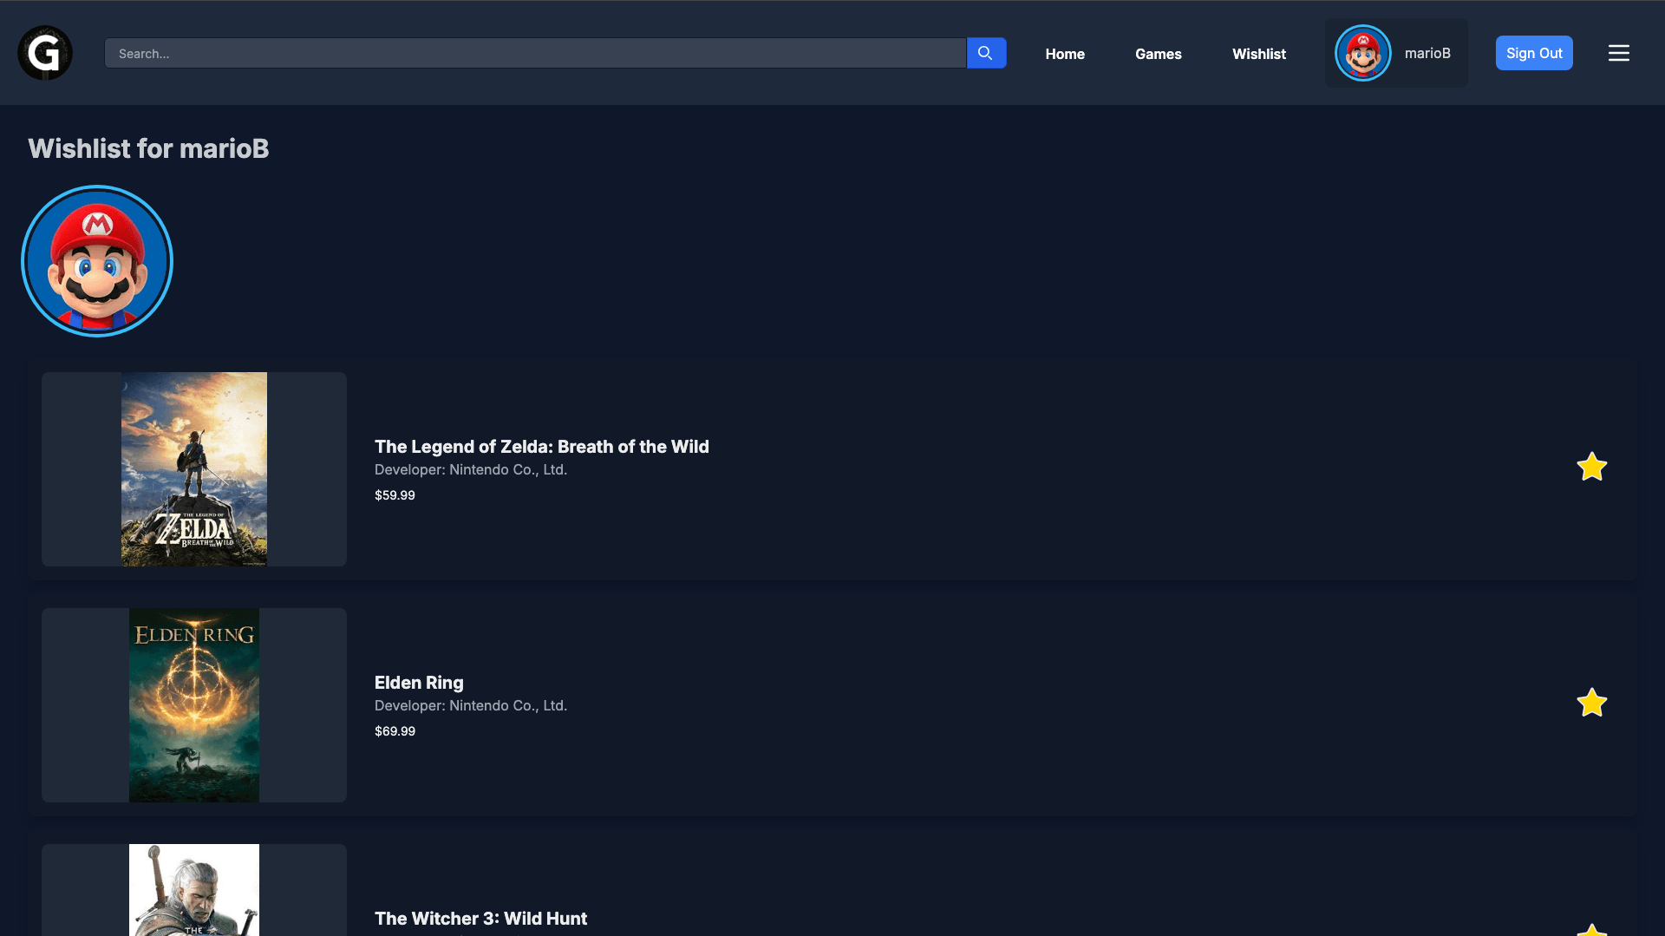The width and height of the screenshot is (1665, 936).
Task: Click inside the Search input field
Action: [535, 53]
